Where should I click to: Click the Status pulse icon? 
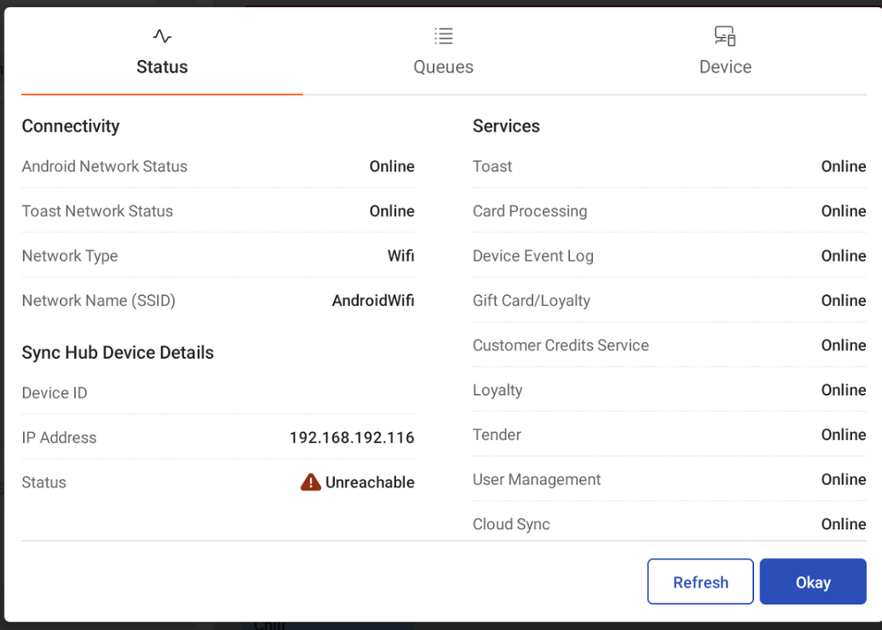point(162,36)
